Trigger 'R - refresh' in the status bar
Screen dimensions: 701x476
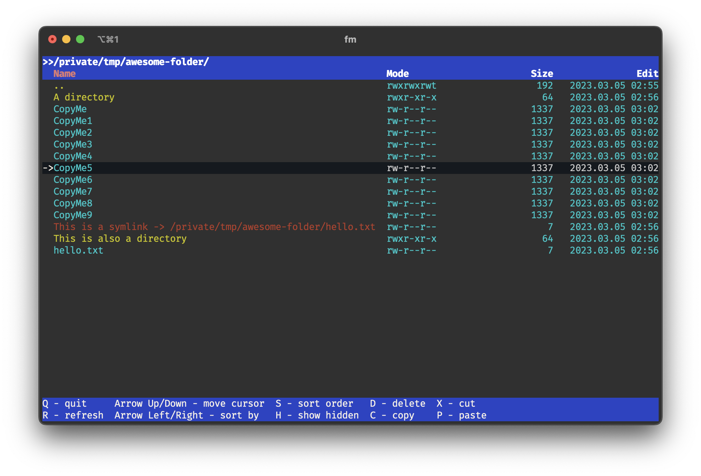pyautogui.click(x=73, y=415)
